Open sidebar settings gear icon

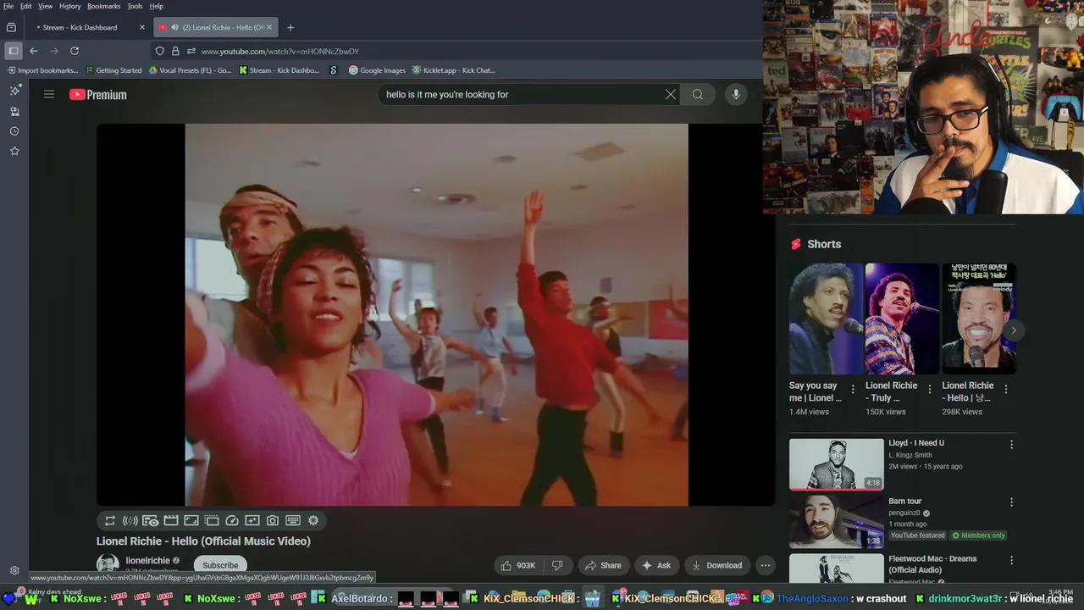14,571
